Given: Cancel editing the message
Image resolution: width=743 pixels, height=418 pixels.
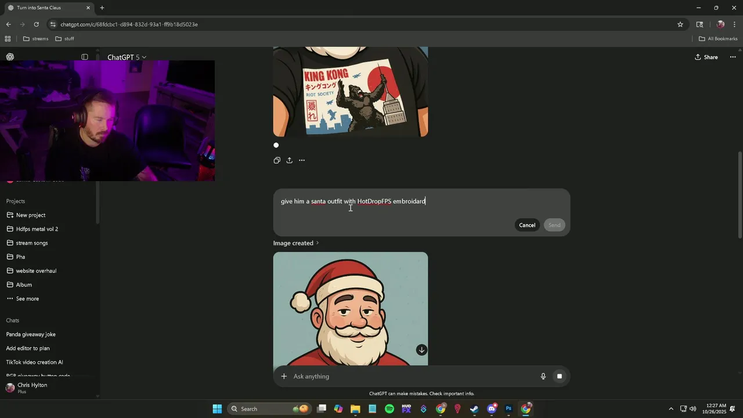Looking at the screenshot, I should pyautogui.click(x=527, y=225).
